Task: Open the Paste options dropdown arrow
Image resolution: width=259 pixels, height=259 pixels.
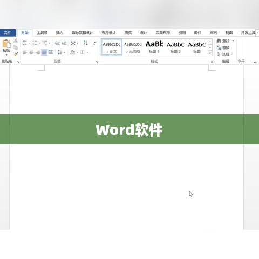Action: pos(6,54)
